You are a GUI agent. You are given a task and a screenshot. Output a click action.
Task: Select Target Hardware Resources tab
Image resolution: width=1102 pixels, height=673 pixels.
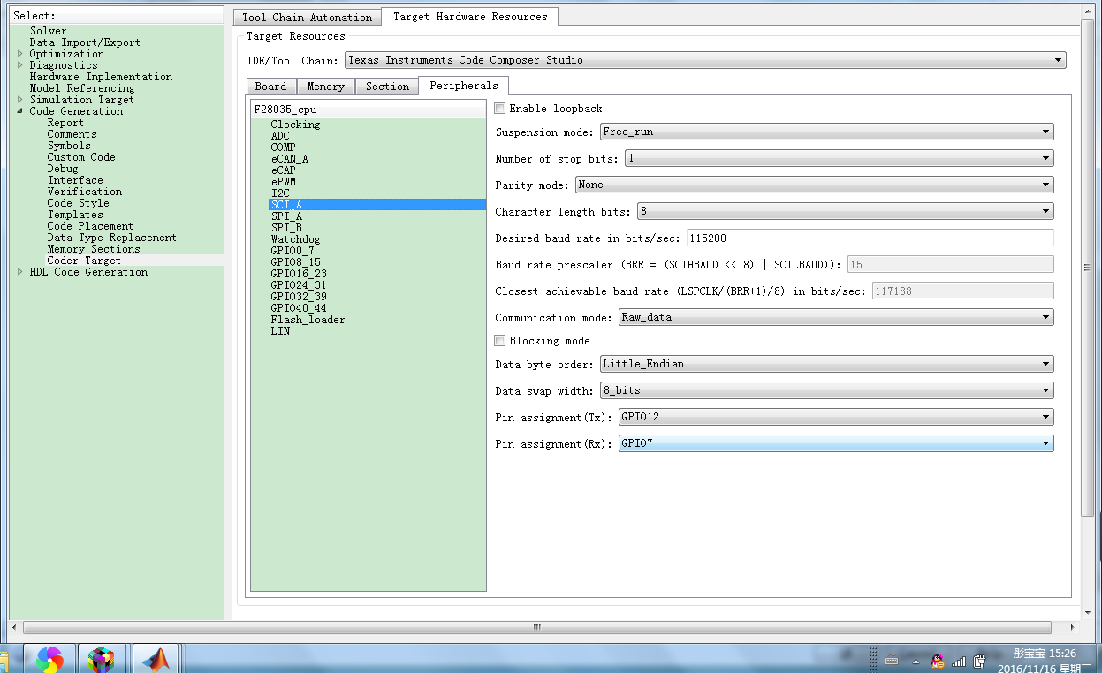[470, 16]
